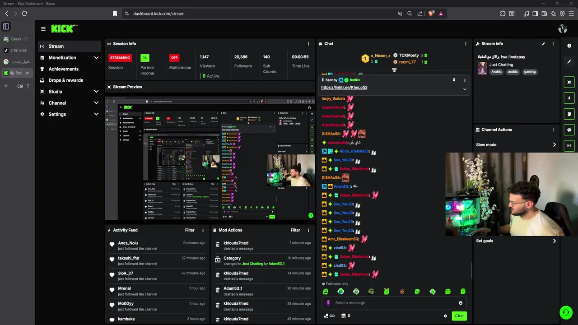Select the red angry emote
Screen dimensions: 578x325
pyautogui.click(x=402, y=292)
